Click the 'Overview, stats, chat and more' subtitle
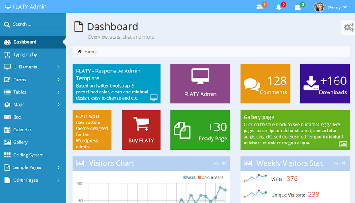Viewport: 355px width, 203px height. pyautogui.click(x=121, y=37)
